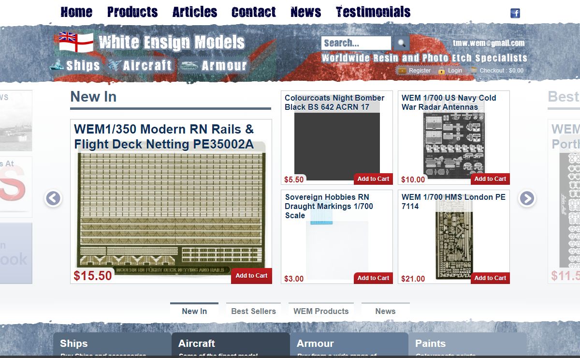The height and width of the screenshot is (358, 580).
Task: Click the Ships header category link
Action: tap(83, 65)
